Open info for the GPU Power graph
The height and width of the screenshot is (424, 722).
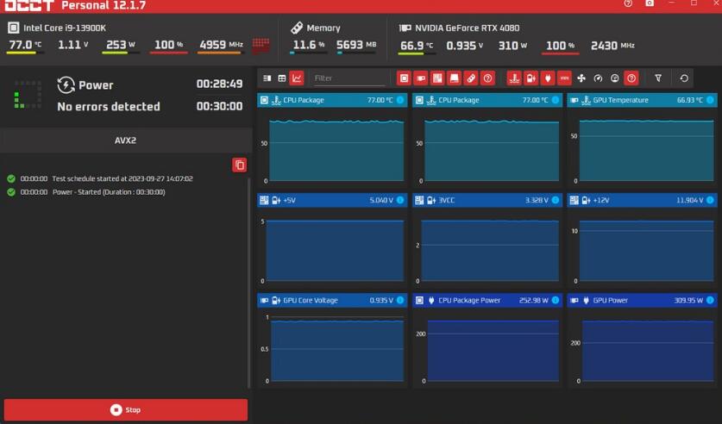710,300
